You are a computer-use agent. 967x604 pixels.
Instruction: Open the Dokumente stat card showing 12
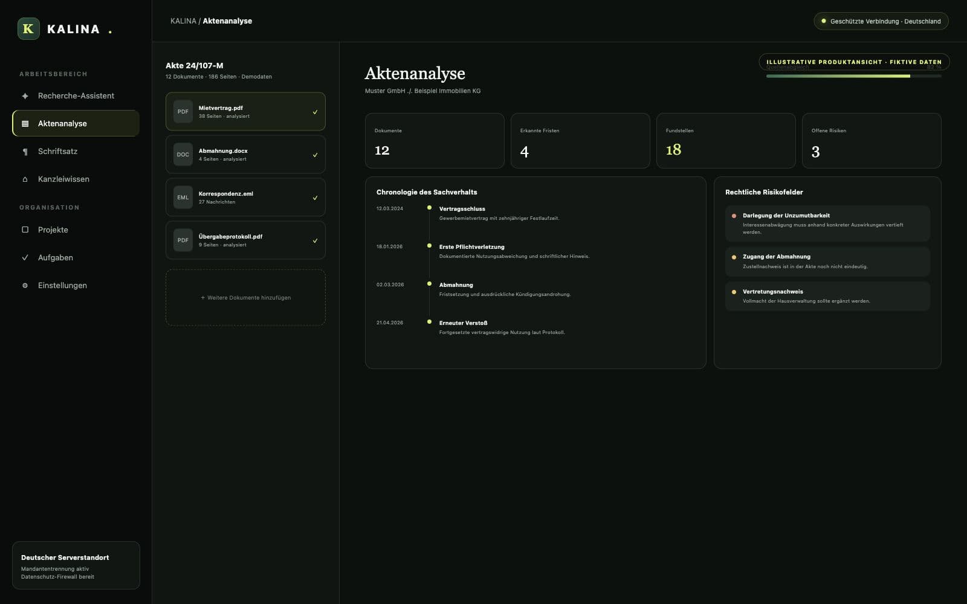point(435,141)
